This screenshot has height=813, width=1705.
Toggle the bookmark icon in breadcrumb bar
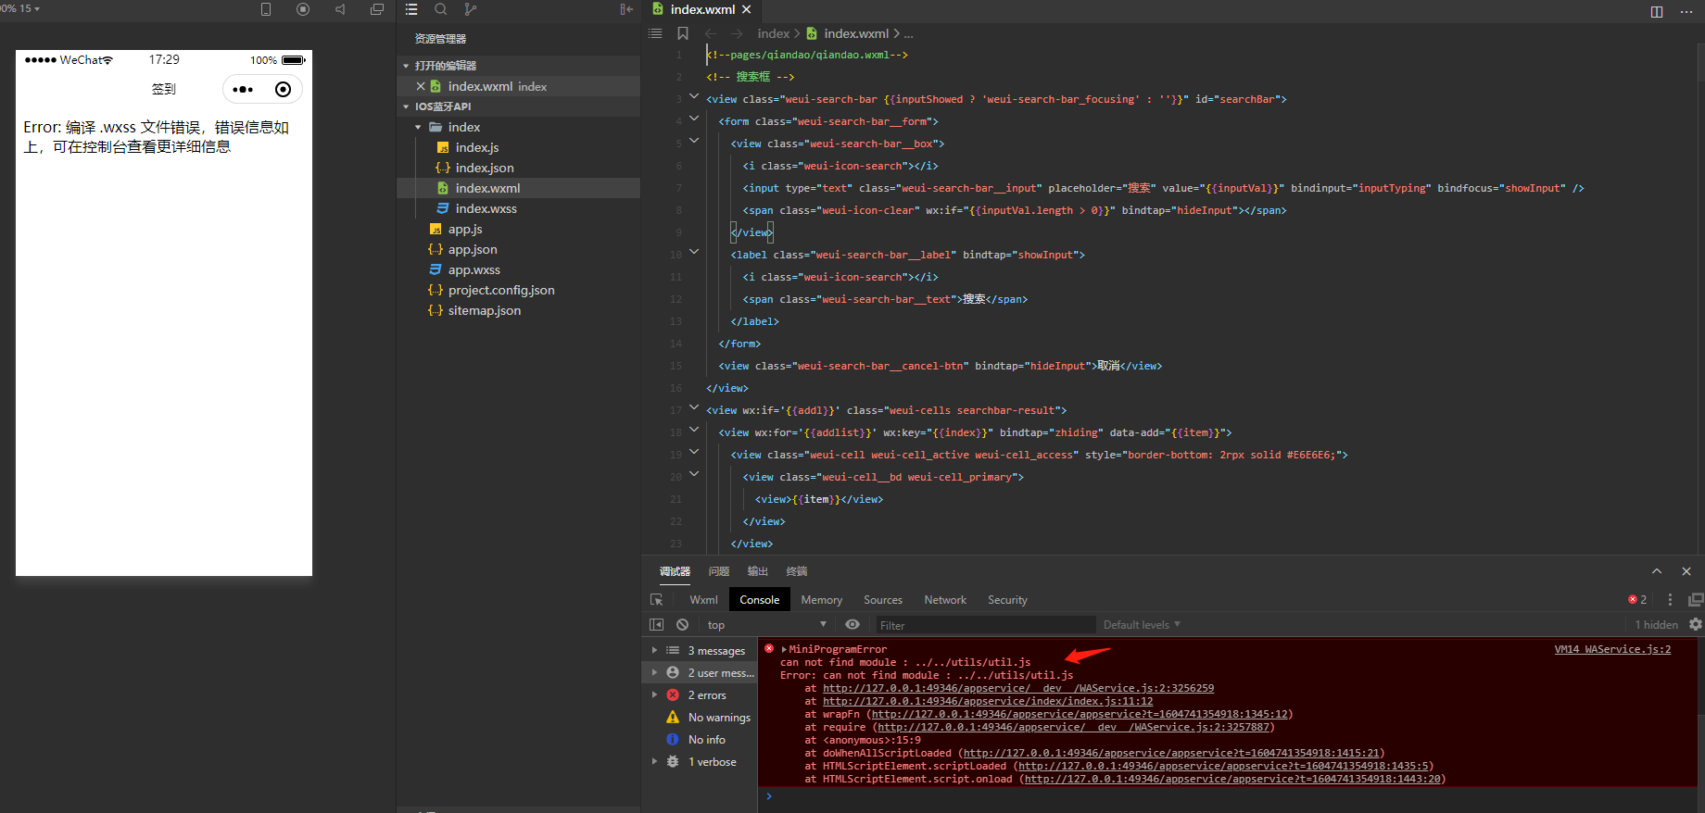[x=683, y=33]
